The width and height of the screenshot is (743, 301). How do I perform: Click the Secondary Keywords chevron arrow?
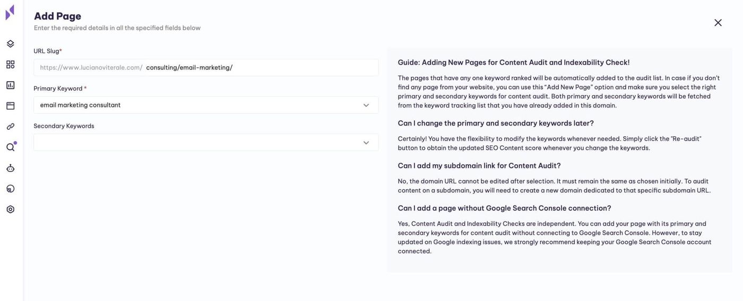(366, 143)
